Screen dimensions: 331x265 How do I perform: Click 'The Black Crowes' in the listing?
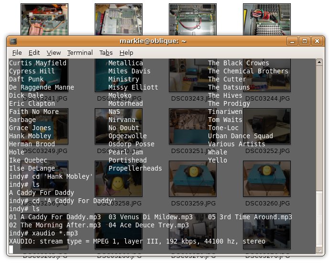pos(239,63)
